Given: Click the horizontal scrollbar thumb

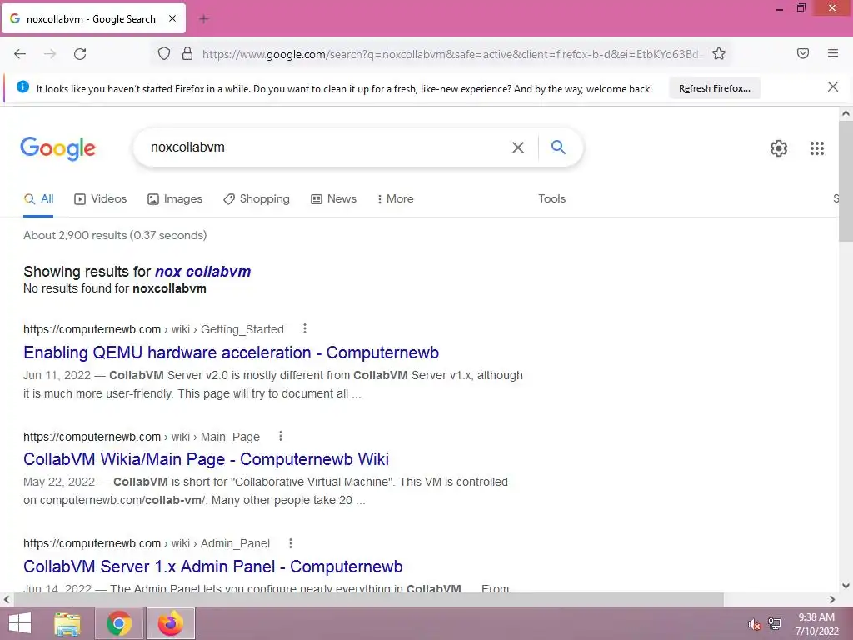Looking at the screenshot, I should coord(368,599).
